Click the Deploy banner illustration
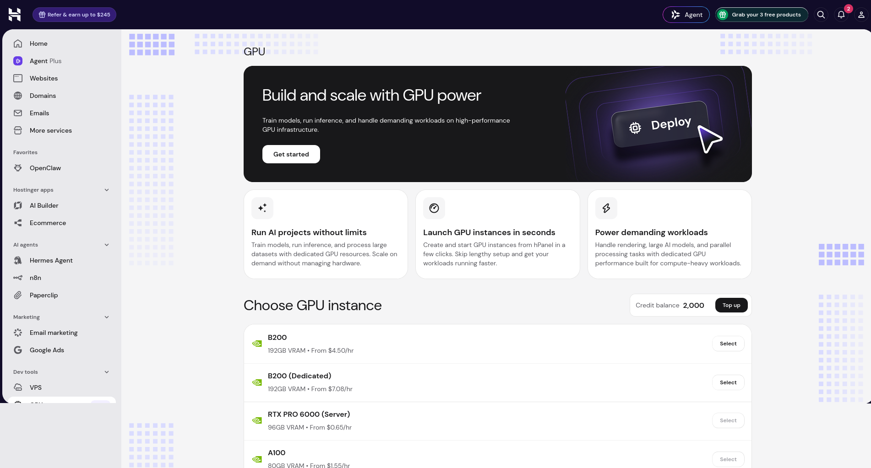The height and width of the screenshot is (468, 871). pyautogui.click(x=659, y=124)
